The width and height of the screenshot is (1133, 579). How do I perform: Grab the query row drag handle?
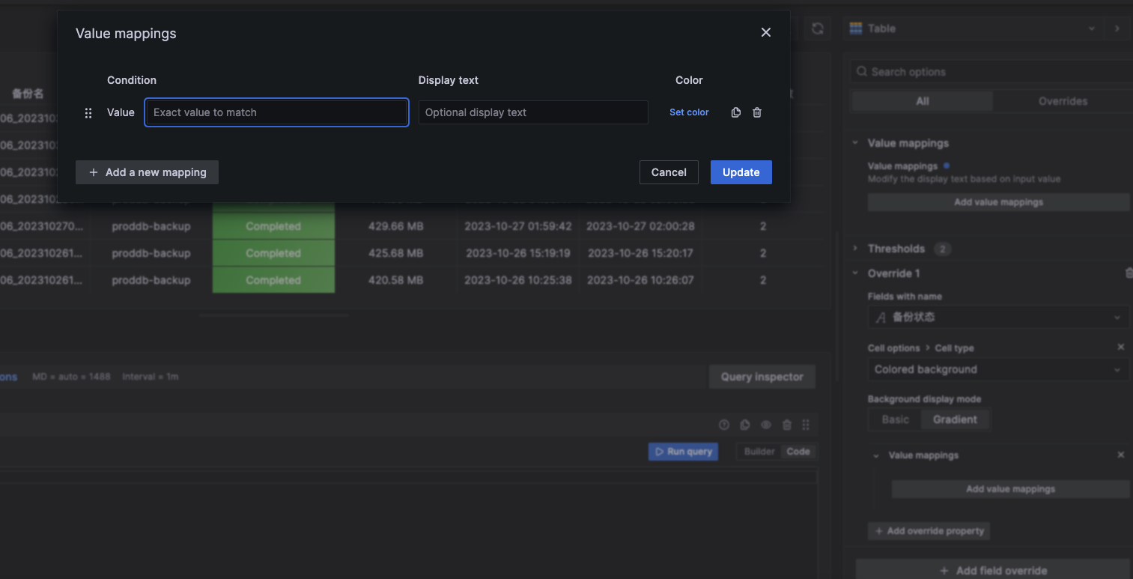tap(806, 425)
